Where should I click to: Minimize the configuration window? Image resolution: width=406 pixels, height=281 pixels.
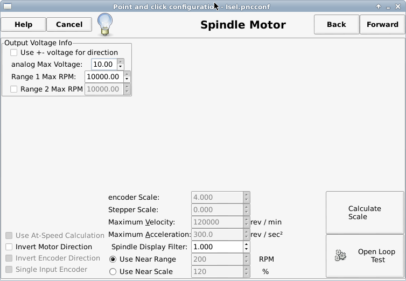(388, 7)
